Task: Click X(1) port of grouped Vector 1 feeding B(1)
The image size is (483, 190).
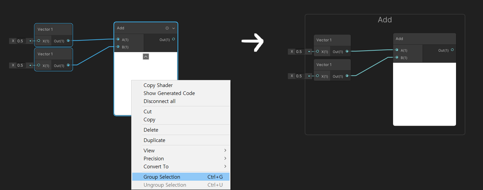Action: 317,76
